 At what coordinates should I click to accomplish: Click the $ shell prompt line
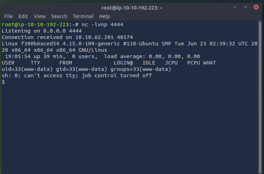tap(3, 82)
